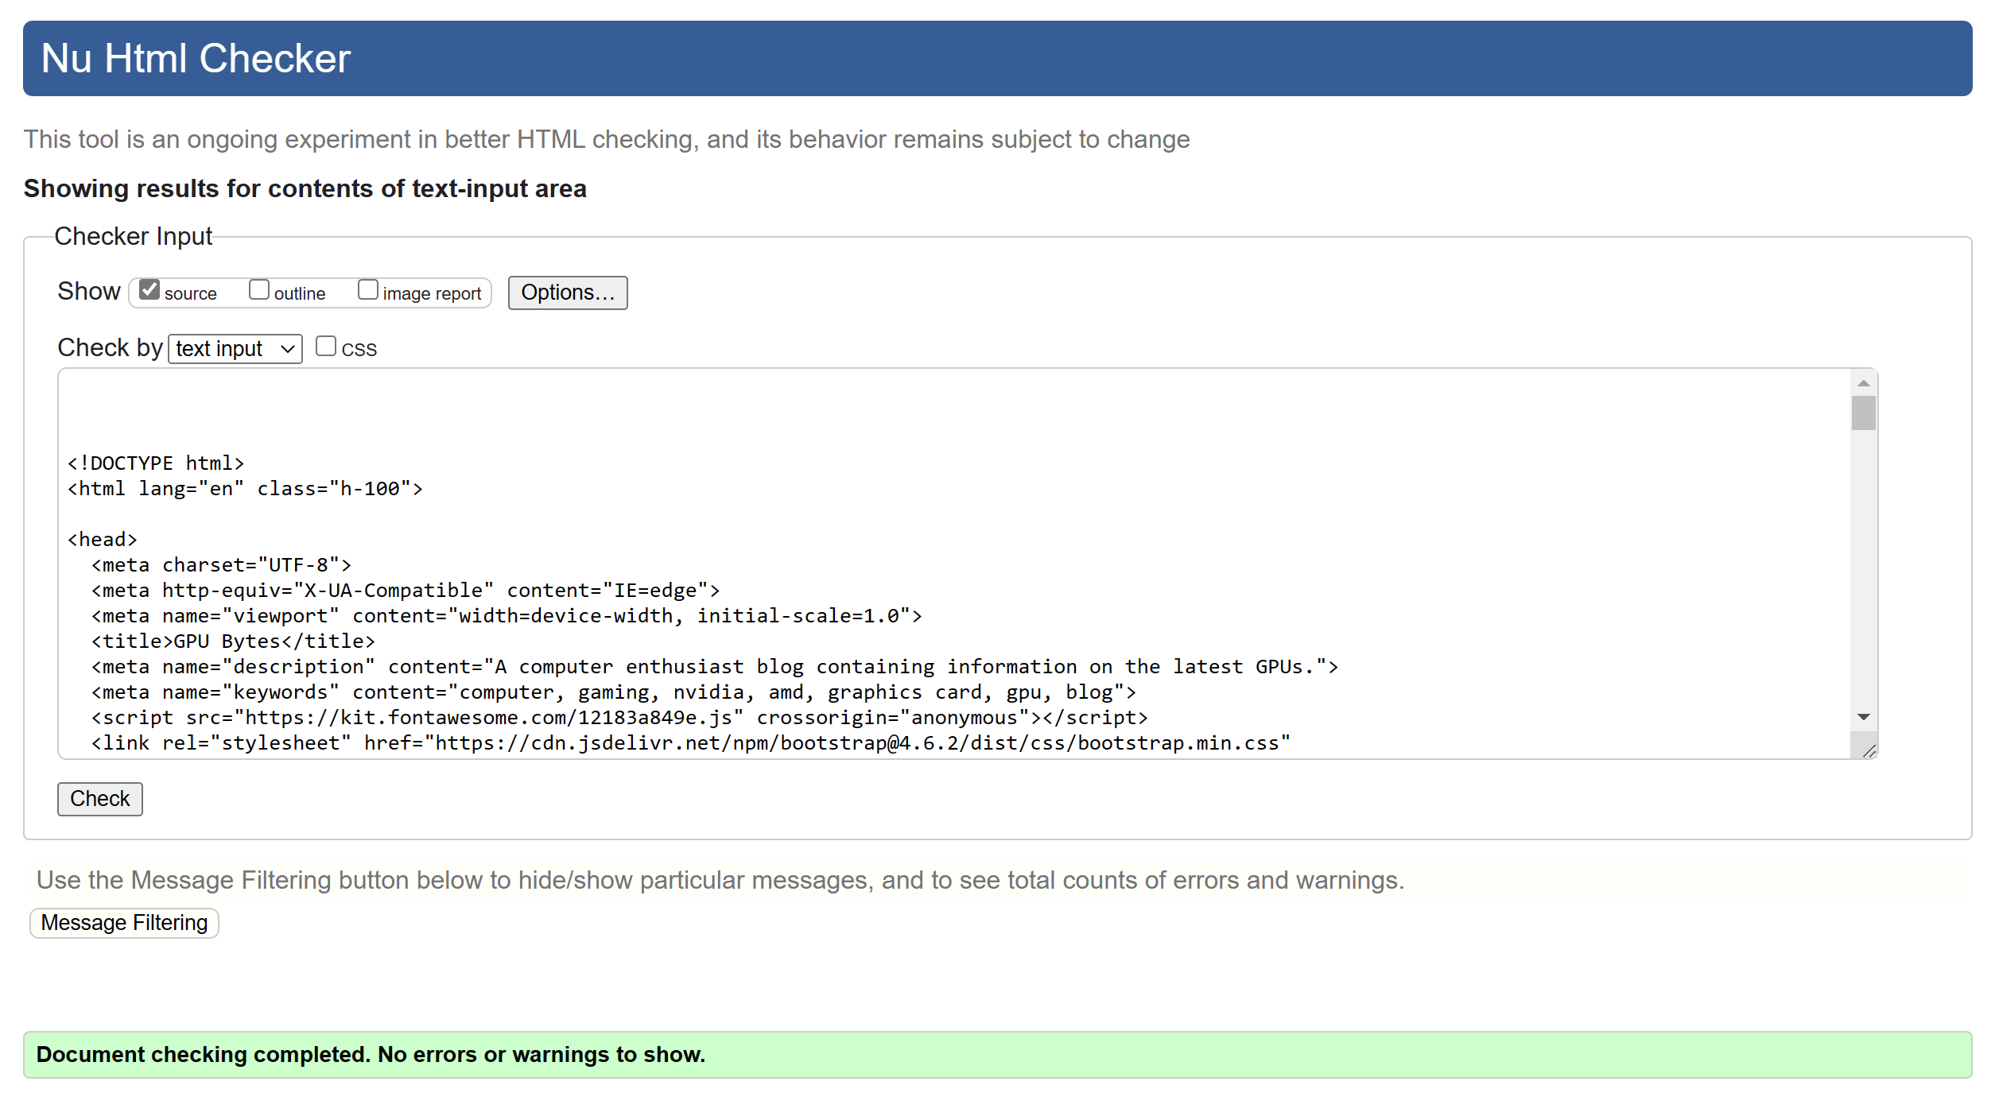Click the 'No errors or warnings' success banner
The width and height of the screenshot is (1995, 1093).
[997, 1055]
